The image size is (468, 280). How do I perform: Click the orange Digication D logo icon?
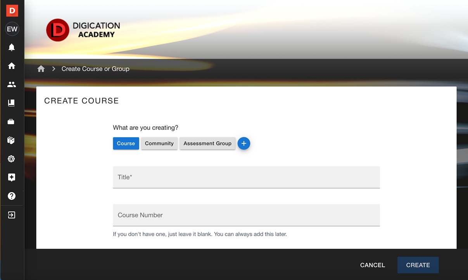[x=12, y=10]
